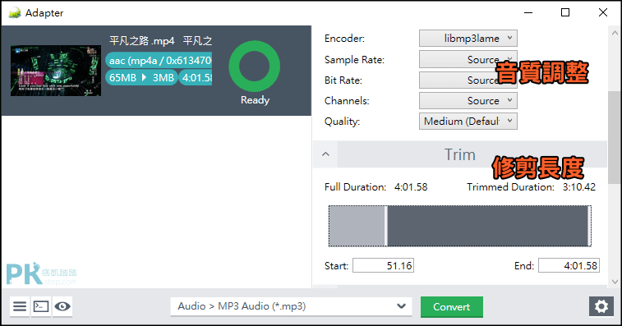The height and width of the screenshot is (326, 622).
Task: Click the aac (mp4a codec tag
Action: click(x=159, y=61)
